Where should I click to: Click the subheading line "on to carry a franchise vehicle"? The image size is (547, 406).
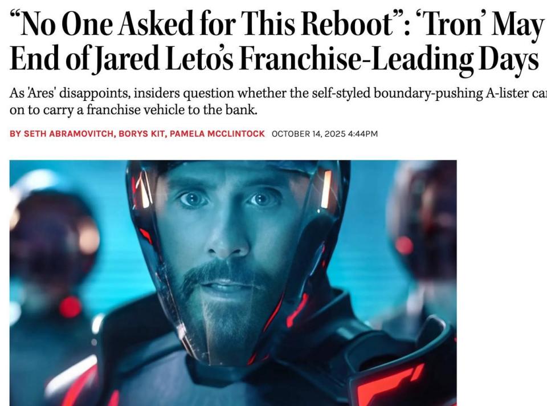point(133,109)
